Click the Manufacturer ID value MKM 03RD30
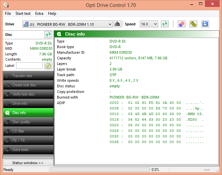This screenshot has width=222, height=175. click(121, 52)
